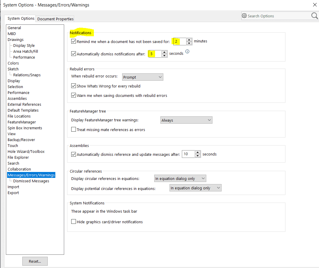The image size is (319, 268).
Task: Uncheck 'Show Whats Wrong for every rebuild'
Action: tap(74, 86)
